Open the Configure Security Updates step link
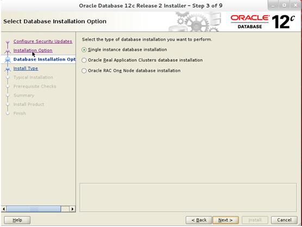The image size is (302, 227). click(43, 41)
